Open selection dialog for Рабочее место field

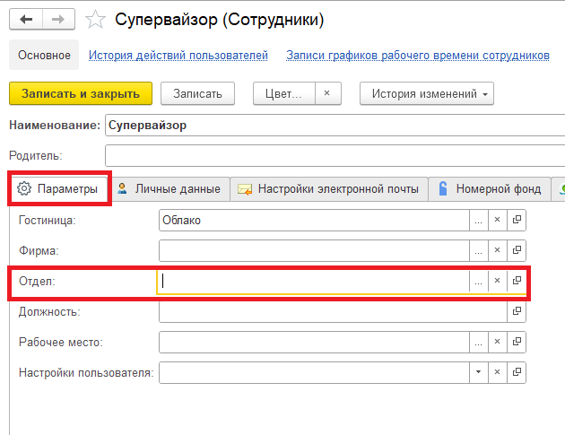click(x=479, y=342)
